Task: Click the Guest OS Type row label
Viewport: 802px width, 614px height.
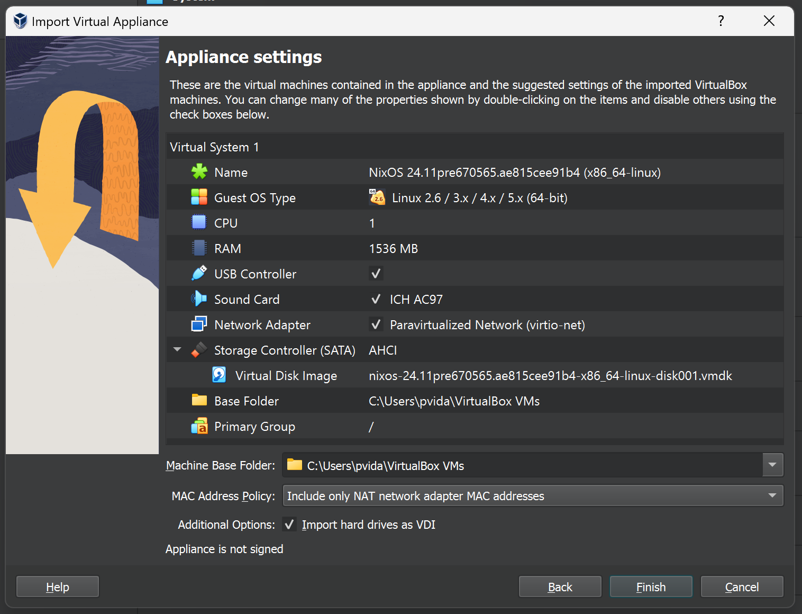Action: [255, 198]
